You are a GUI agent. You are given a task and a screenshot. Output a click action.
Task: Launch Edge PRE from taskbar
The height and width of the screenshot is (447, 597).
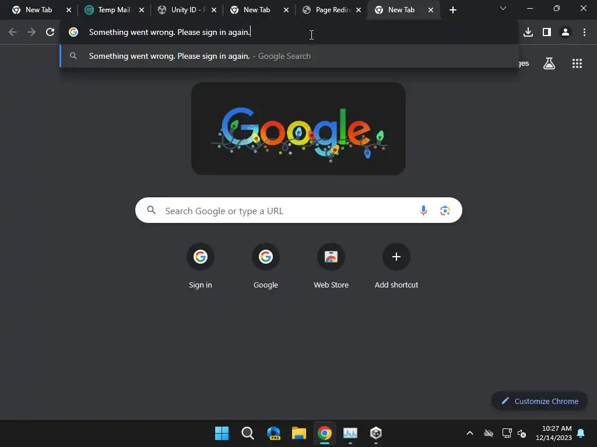[x=273, y=433]
